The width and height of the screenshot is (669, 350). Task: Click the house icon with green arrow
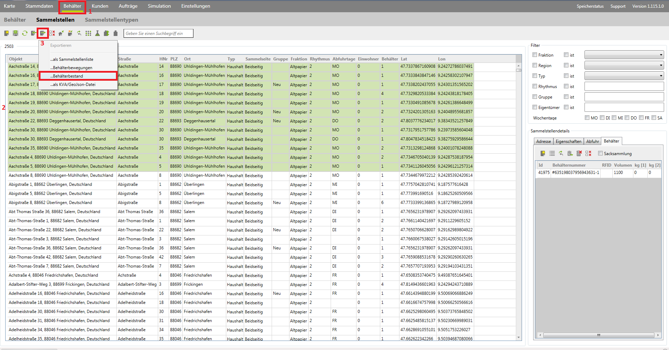pyautogui.click(x=61, y=33)
